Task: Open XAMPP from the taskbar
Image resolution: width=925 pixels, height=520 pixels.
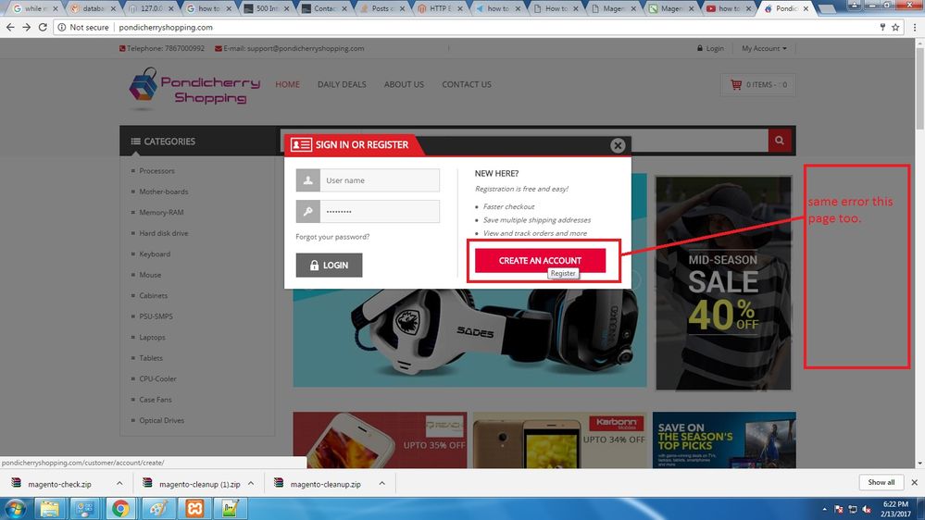Action: click(195, 508)
